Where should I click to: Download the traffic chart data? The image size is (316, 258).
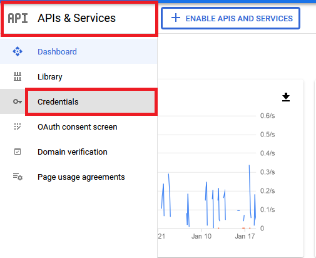point(286,97)
